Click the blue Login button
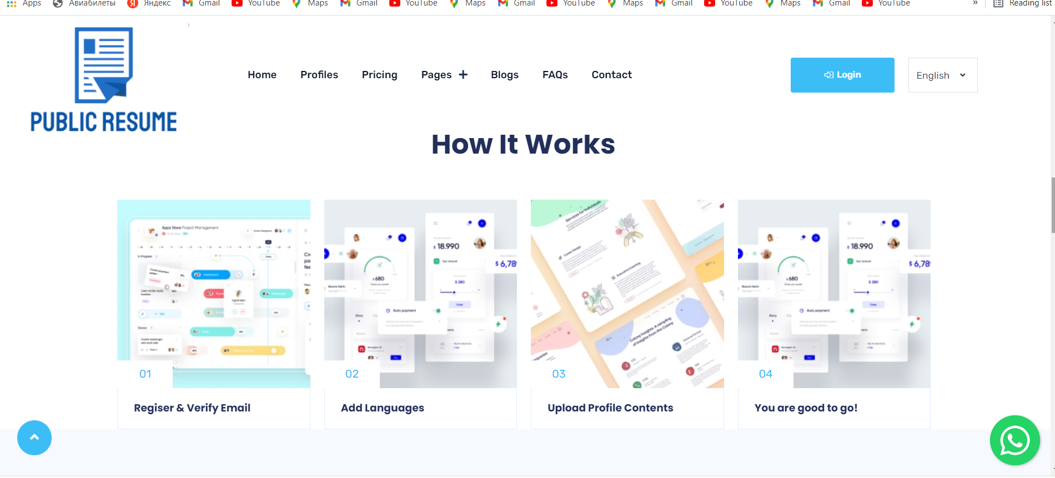This screenshot has height=478, width=1055. [x=842, y=75]
